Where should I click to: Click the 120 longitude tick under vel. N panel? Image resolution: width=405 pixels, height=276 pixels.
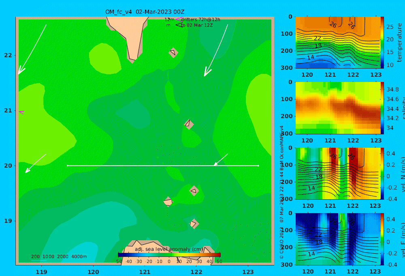(308, 206)
